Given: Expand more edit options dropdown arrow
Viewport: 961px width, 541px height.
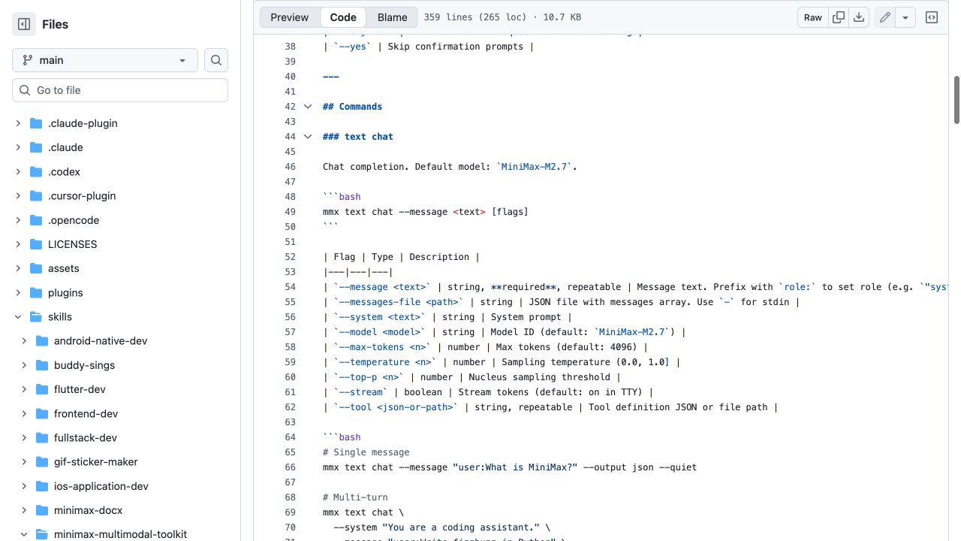Looking at the screenshot, I should pyautogui.click(x=905, y=17).
